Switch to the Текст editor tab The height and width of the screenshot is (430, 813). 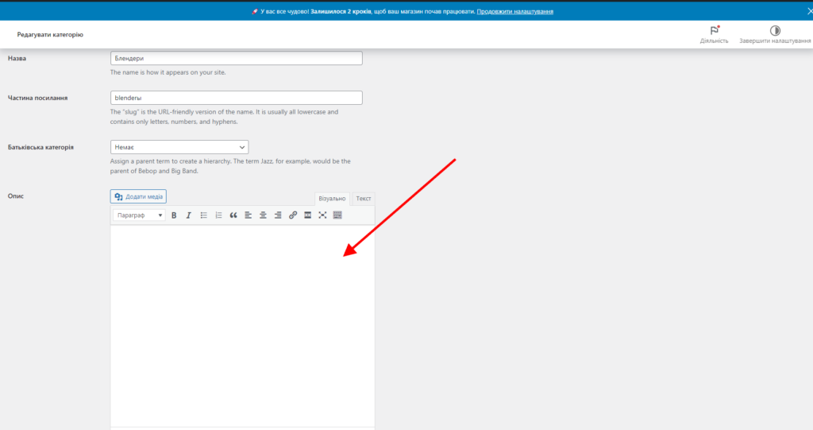tap(364, 199)
